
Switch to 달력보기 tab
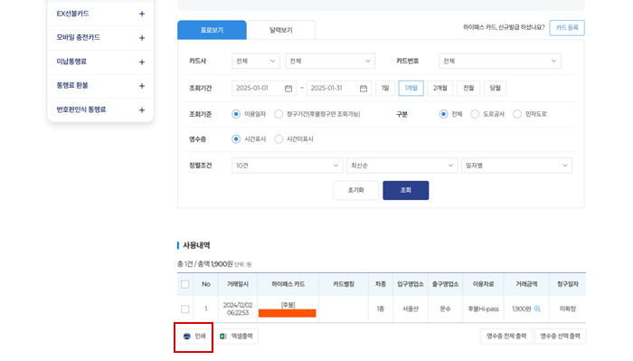281,30
